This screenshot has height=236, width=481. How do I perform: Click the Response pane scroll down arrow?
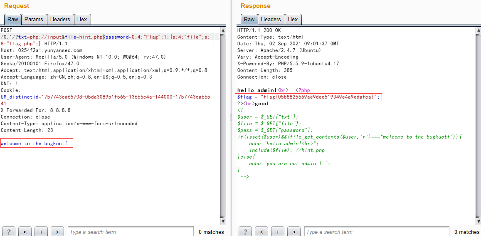click(x=478, y=221)
